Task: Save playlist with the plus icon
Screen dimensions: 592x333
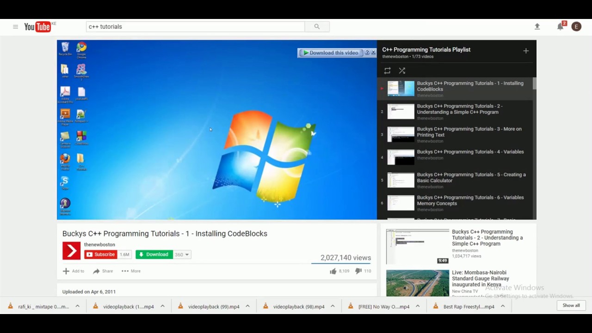Action: point(526,51)
